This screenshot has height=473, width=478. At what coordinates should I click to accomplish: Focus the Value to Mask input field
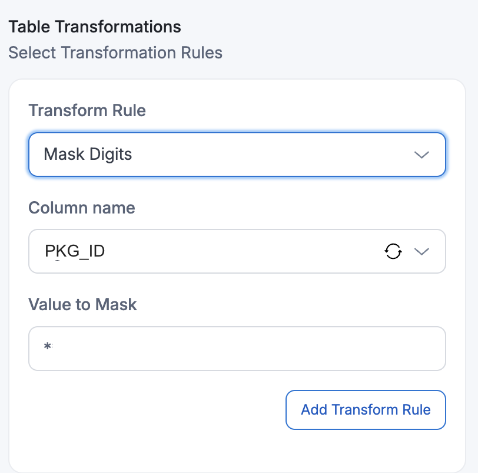click(x=237, y=349)
